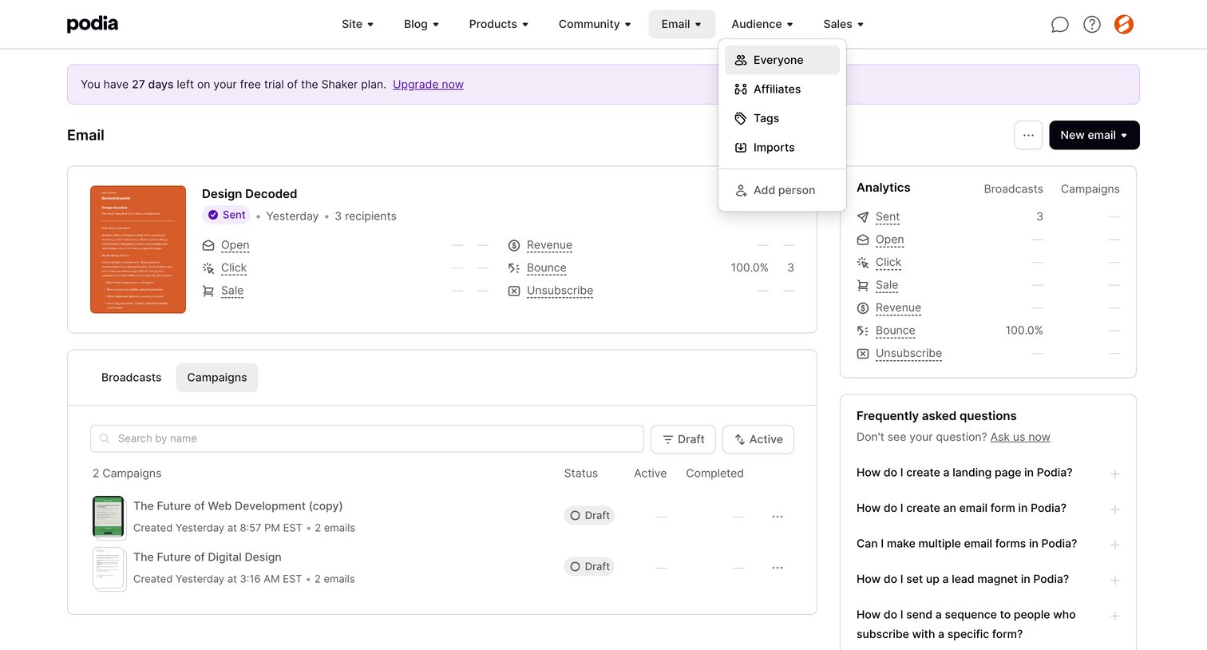The height and width of the screenshot is (650, 1207).
Task: Click the Tags icon in Audience menu
Action: (x=741, y=118)
